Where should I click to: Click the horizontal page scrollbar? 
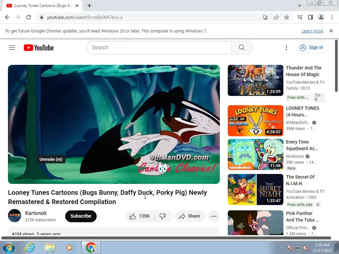[x=166, y=238]
